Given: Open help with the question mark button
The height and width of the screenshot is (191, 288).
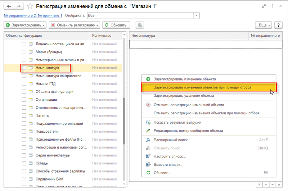Looking at the screenshot, I should pos(278,25).
